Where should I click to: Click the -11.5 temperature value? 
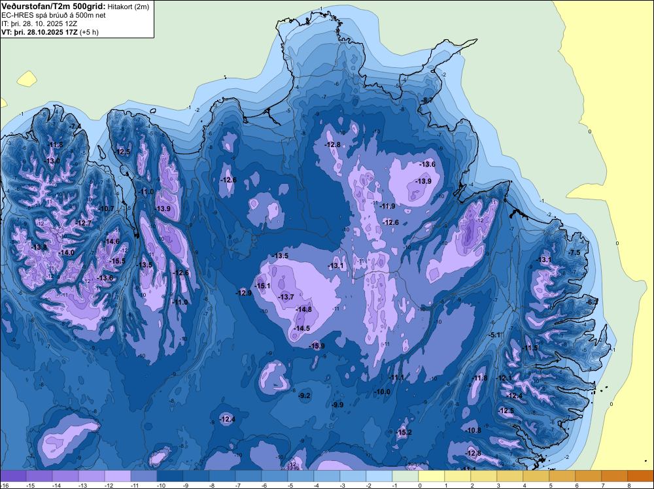(x=530, y=348)
